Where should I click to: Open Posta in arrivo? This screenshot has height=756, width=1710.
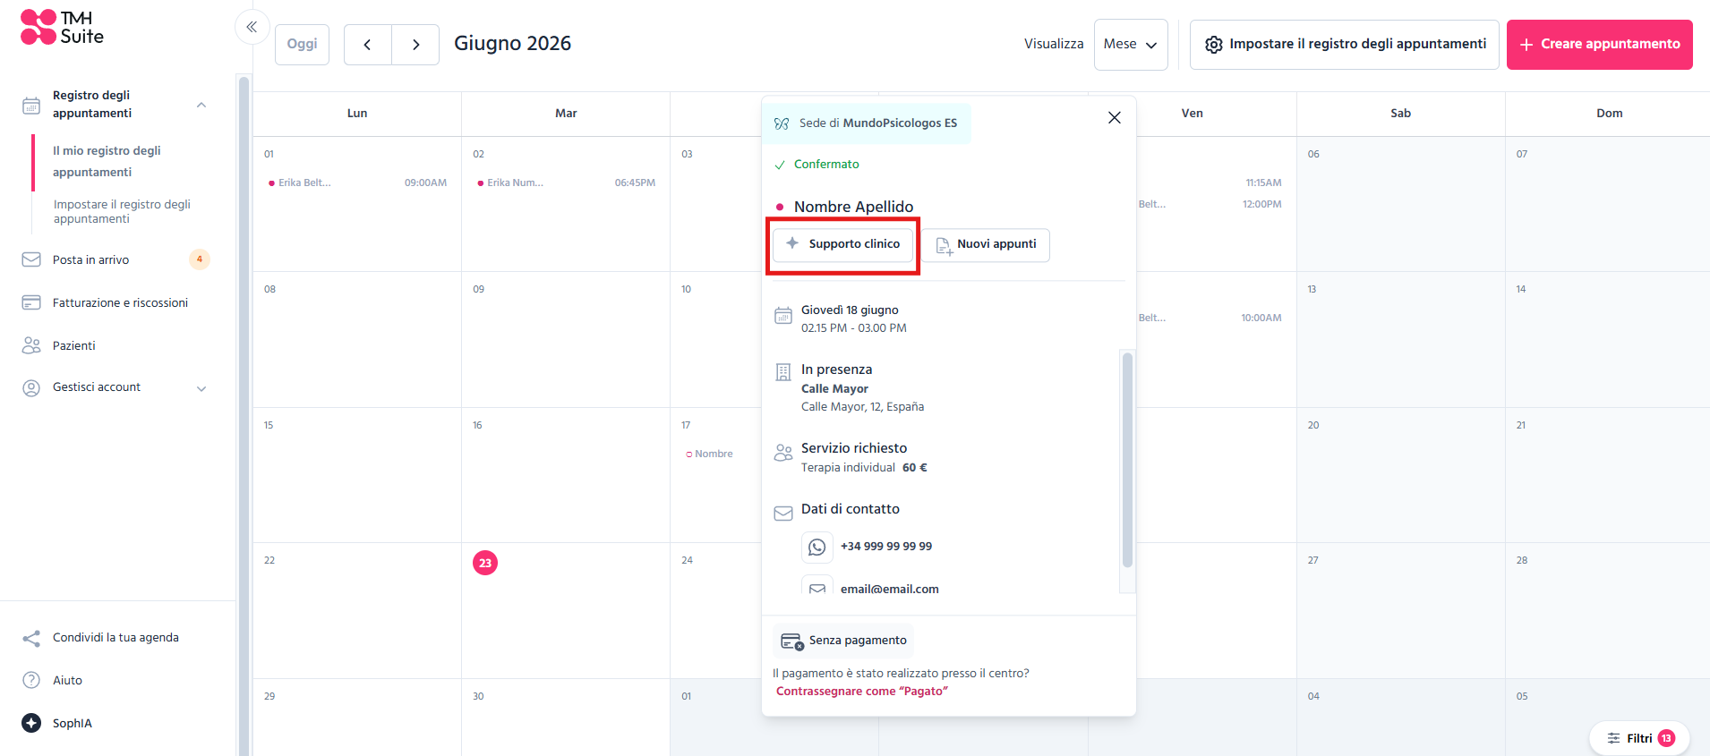90,259
